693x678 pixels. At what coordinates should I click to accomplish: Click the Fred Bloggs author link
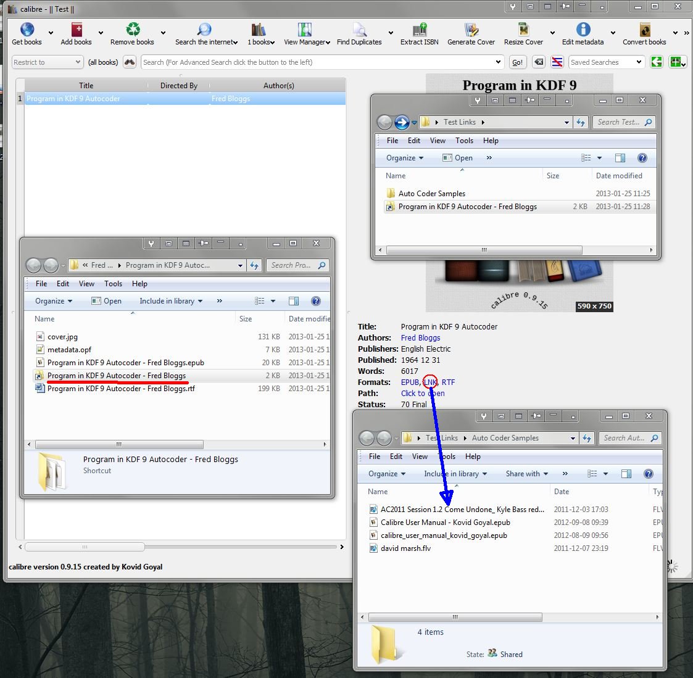420,337
